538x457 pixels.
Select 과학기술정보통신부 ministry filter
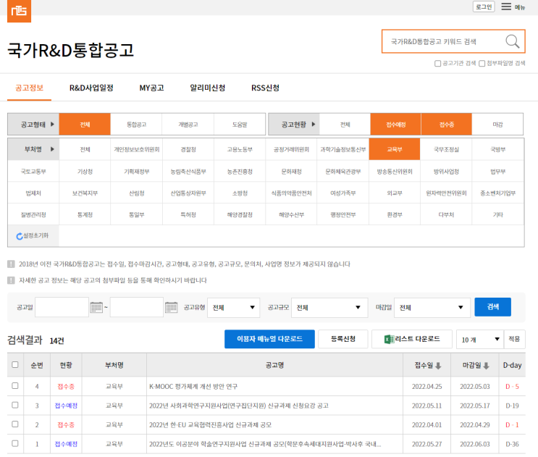click(342, 149)
